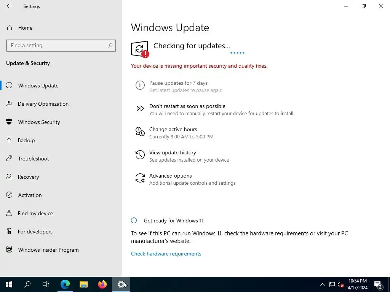Screen dimensions: 390x292
Task: Click the 'Update & Security' section heading
Action: 28,63
